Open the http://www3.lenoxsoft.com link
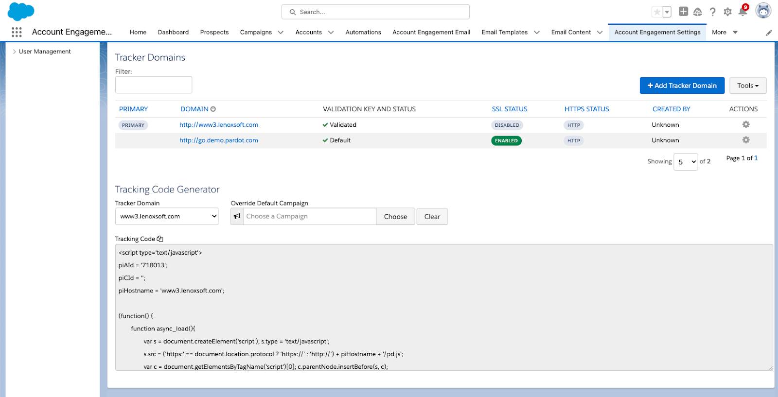The image size is (778, 397). [219, 125]
